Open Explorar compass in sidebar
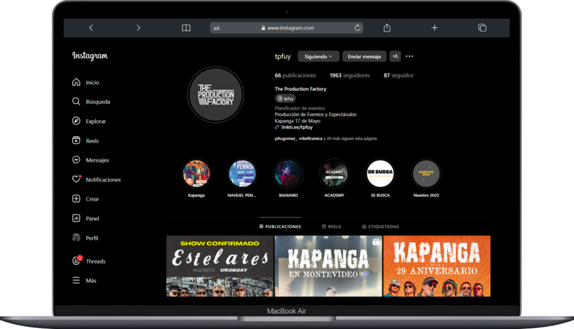 [89, 121]
